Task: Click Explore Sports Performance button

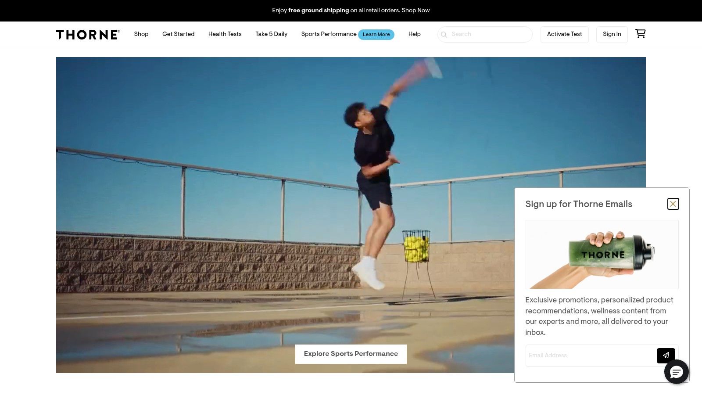Action: [351, 354]
